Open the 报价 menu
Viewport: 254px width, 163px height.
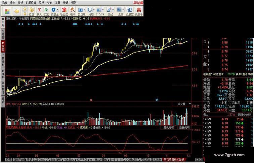pyautogui.click(x=12, y=3)
